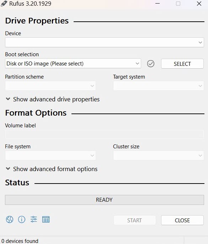This screenshot has width=208, height=244.
Task: Open the About information icon
Action: point(22,219)
